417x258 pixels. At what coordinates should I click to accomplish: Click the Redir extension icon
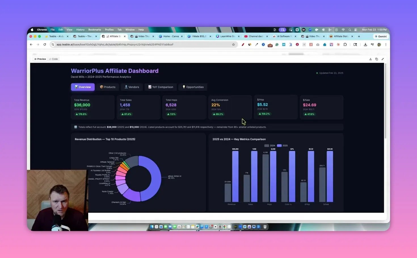[270, 45]
